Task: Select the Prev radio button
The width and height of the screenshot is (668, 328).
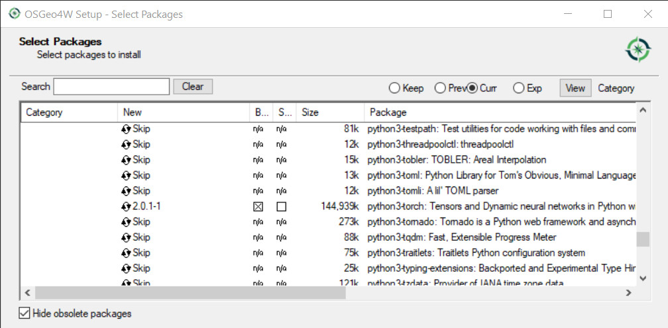Action: pos(439,89)
